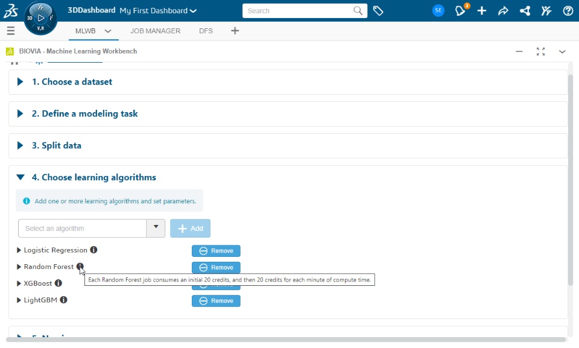
Task: Add a new dashboard tab
Action: pyautogui.click(x=235, y=31)
